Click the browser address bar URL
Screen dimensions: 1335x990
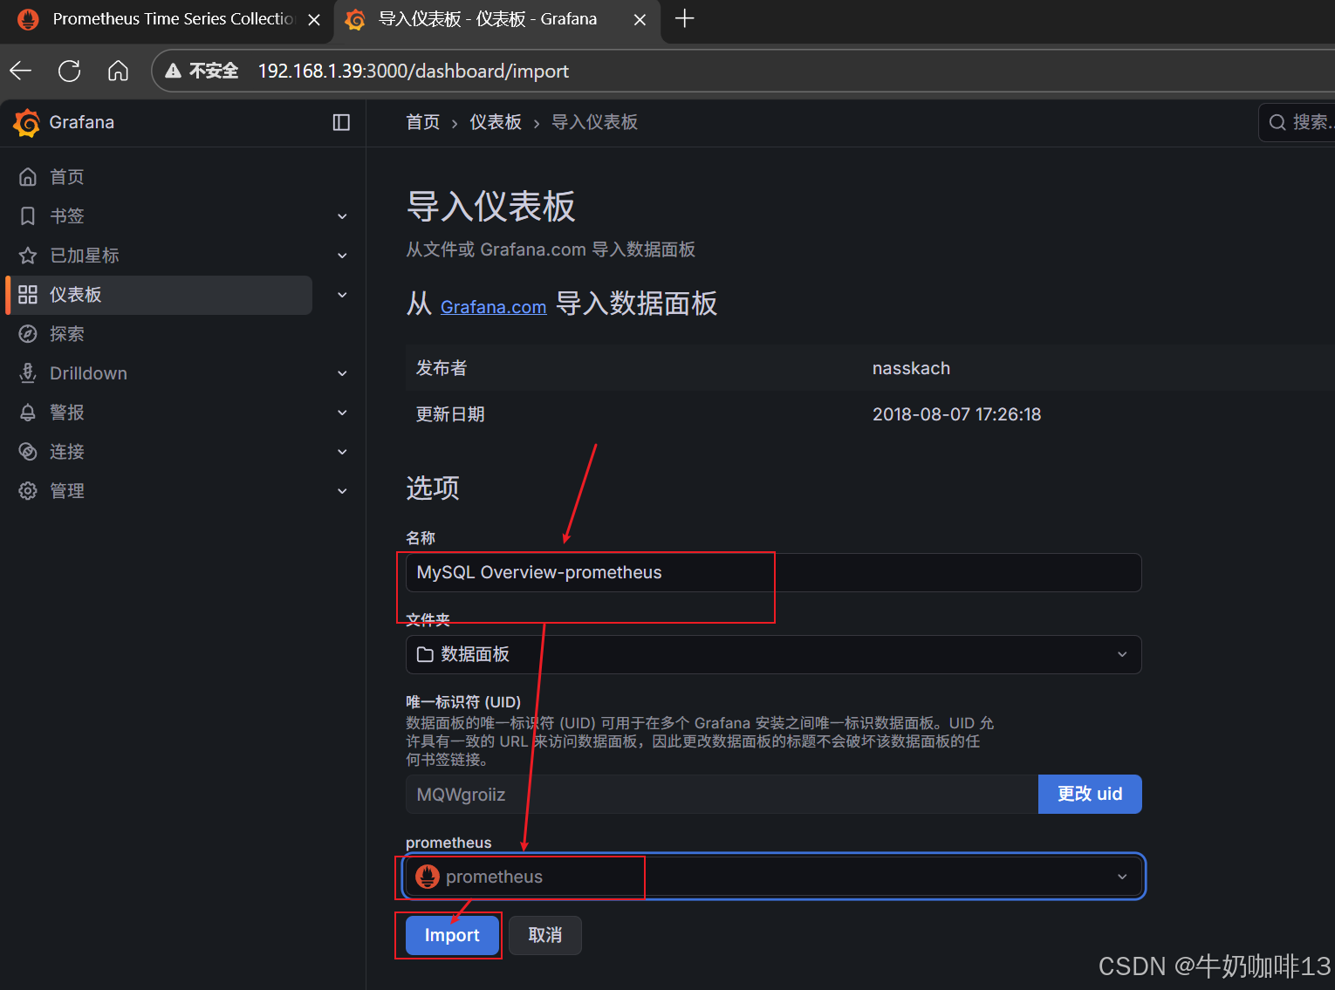(x=414, y=71)
